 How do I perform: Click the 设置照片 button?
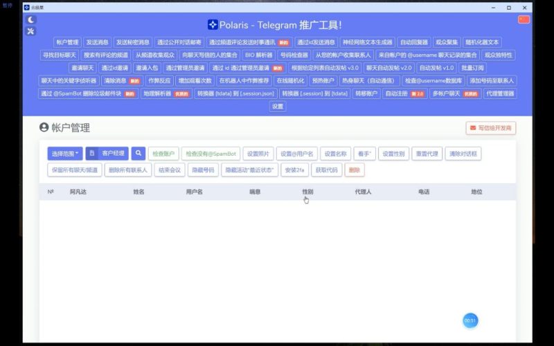pyautogui.click(x=258, y=154)
